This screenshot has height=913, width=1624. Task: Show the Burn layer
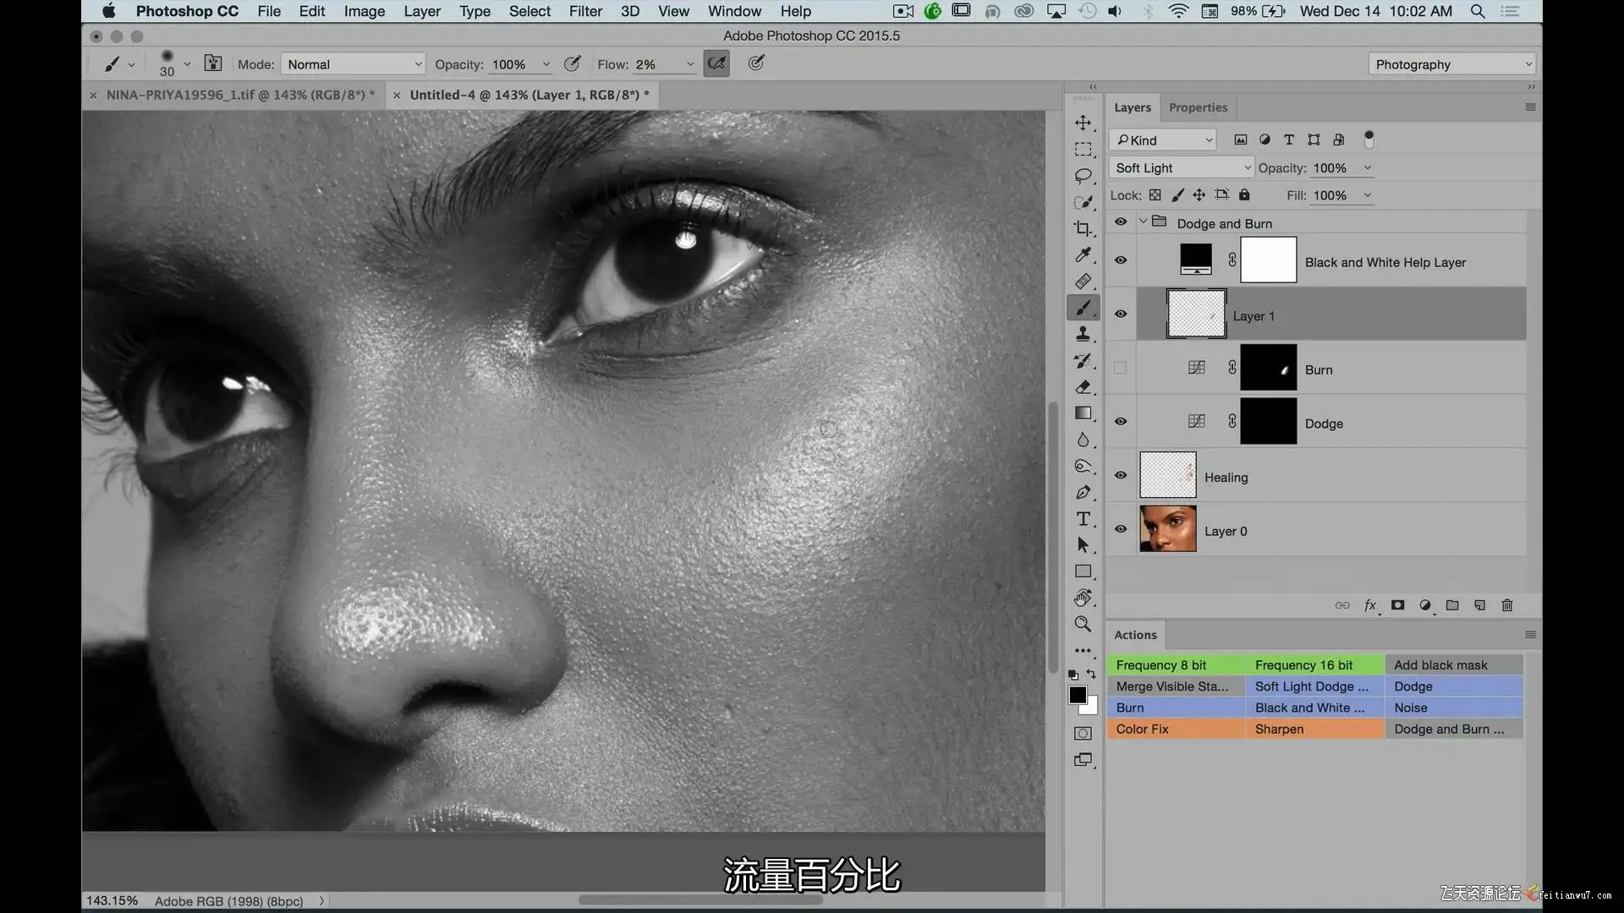tap(1120, 368)
